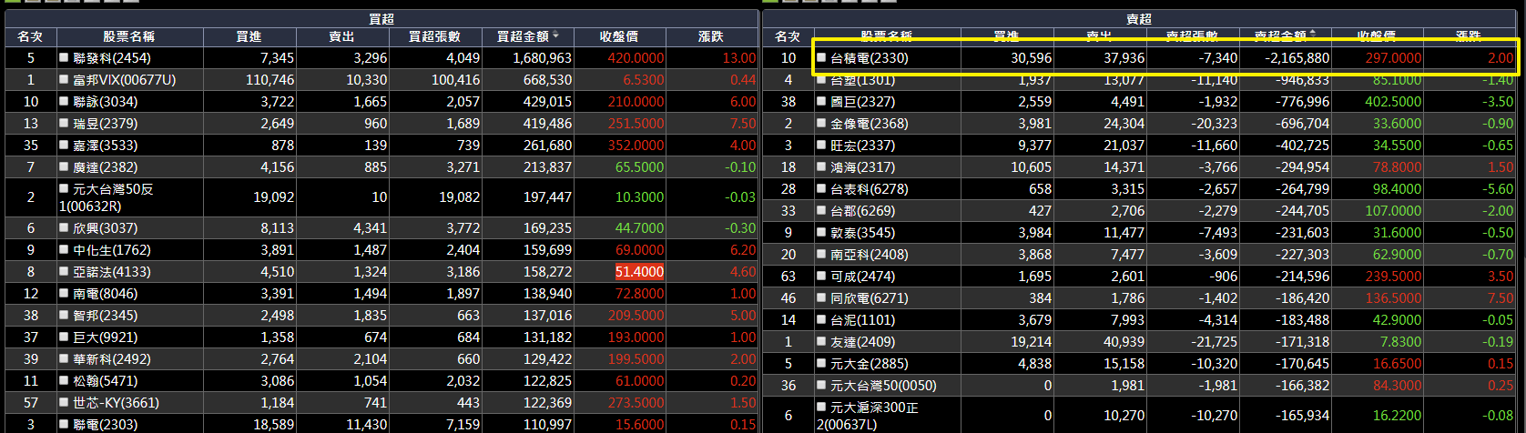Click the 收盤價 header in 買超 panel
This screenshot has height=433, width=1526.
tap(620, 36)
